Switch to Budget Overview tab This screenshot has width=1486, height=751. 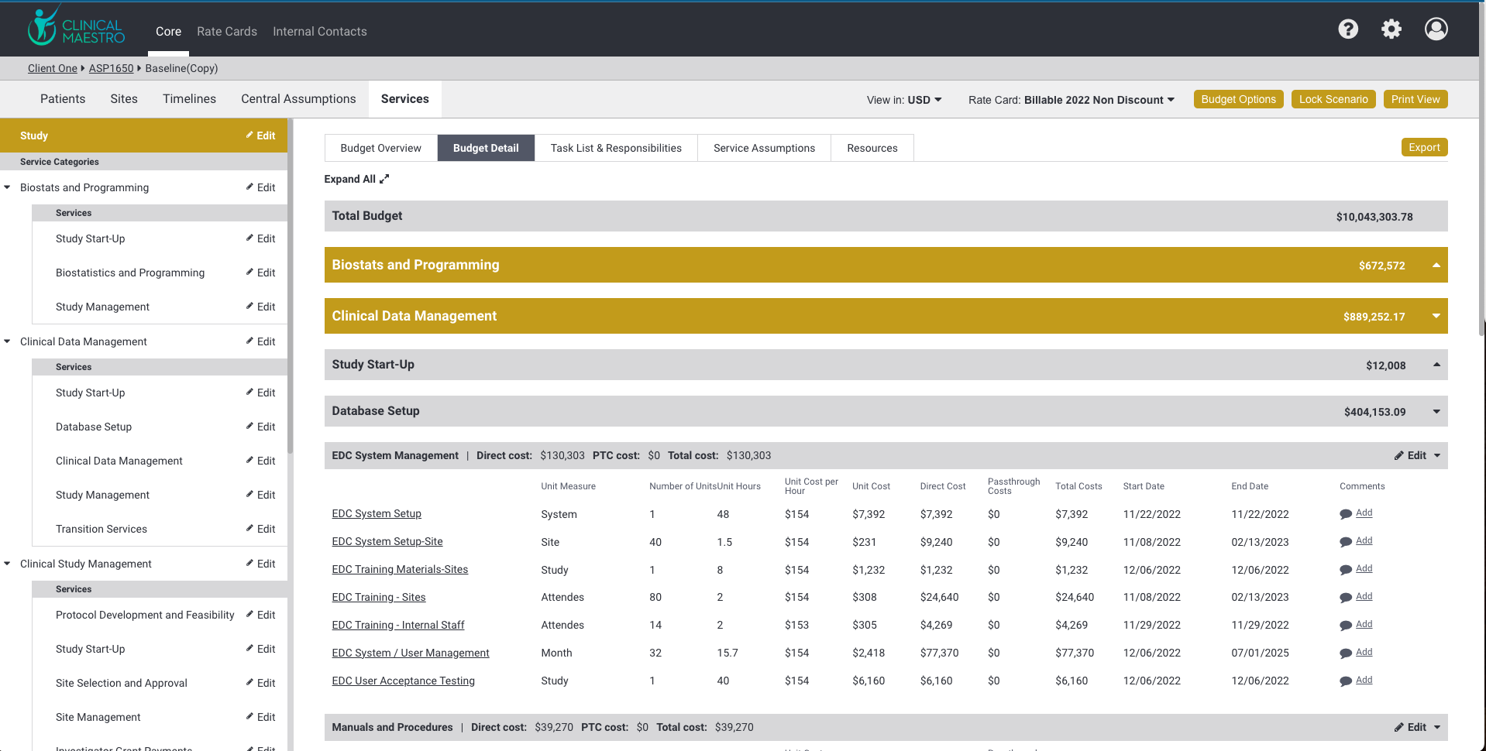coord(380,148)
